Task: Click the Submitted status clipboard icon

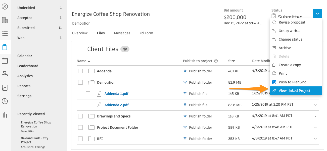Action: (274, 17)
